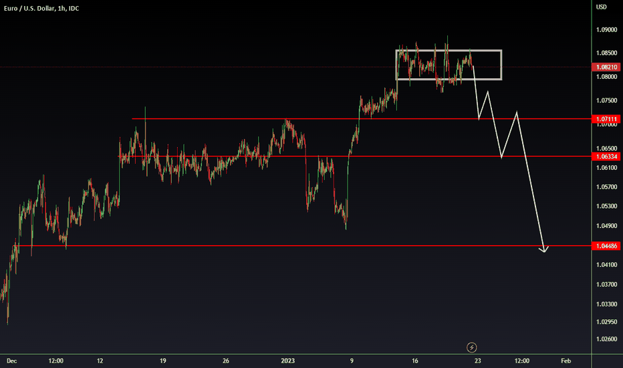Select the red price label 1.04486
Screen dimensions: 623x368
606,246
